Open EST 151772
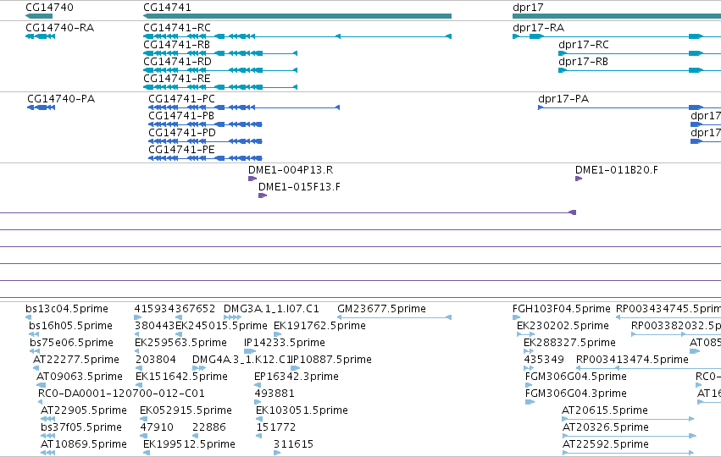This screenshot has width=721, height=457. [276, 427]
